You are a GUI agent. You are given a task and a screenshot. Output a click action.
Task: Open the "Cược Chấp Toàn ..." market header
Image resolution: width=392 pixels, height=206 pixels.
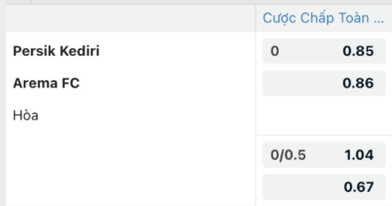pos(323,18)
